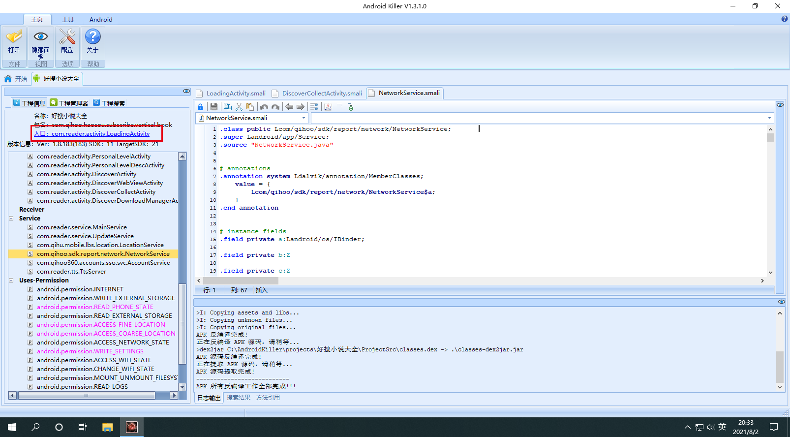Click the scissors cut icon

239,107
